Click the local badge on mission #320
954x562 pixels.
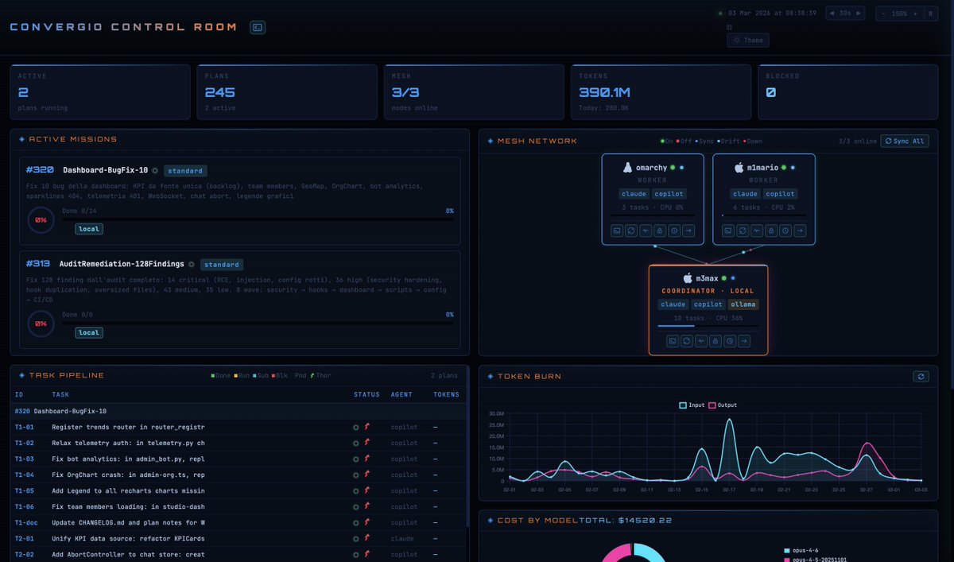pyautogui.click(x=89, y=229)
